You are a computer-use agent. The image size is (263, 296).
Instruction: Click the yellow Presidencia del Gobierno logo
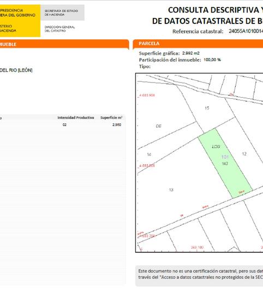[x=20, y=21]
